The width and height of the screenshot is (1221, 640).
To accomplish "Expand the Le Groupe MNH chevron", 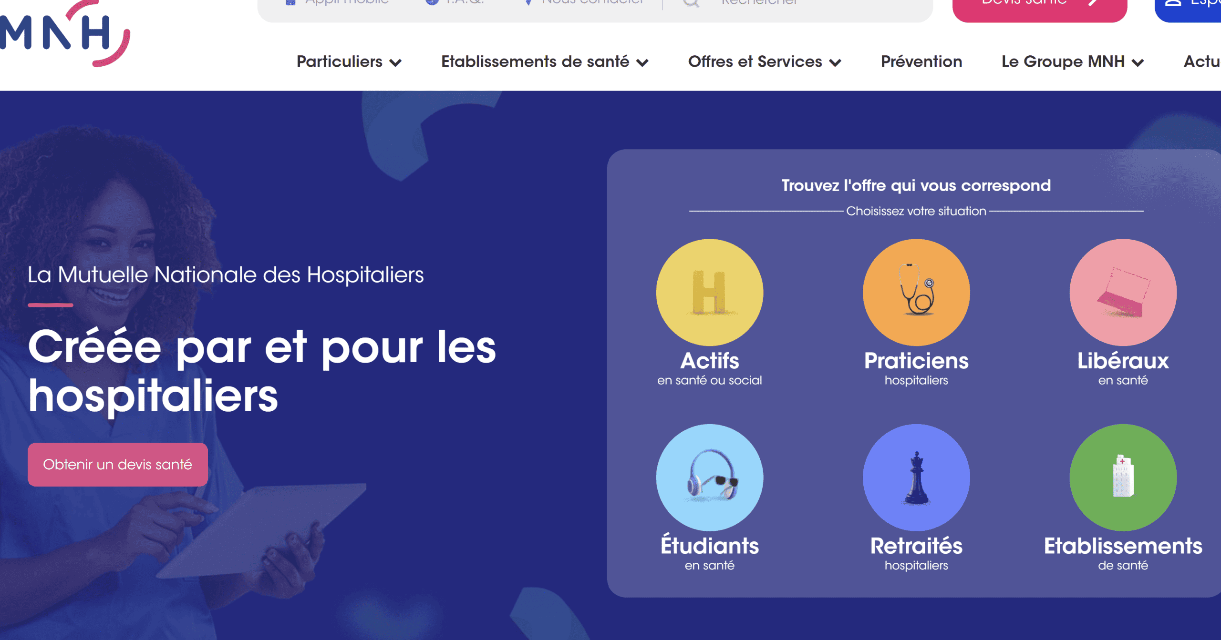I will click(x=1138, y=62).
